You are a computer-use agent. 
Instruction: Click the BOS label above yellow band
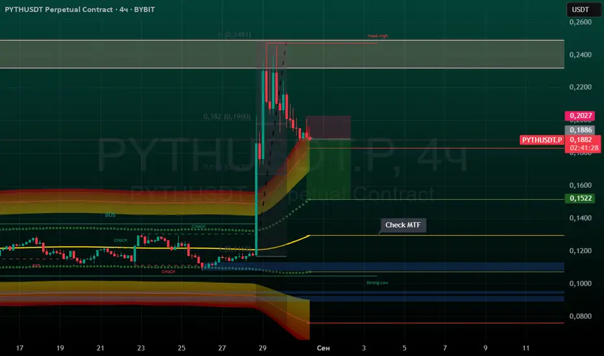(x=110, y=215)
